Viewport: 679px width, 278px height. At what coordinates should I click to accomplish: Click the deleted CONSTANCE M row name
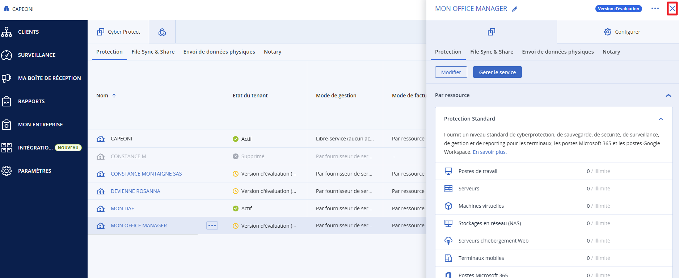click(x=128, y=156)
